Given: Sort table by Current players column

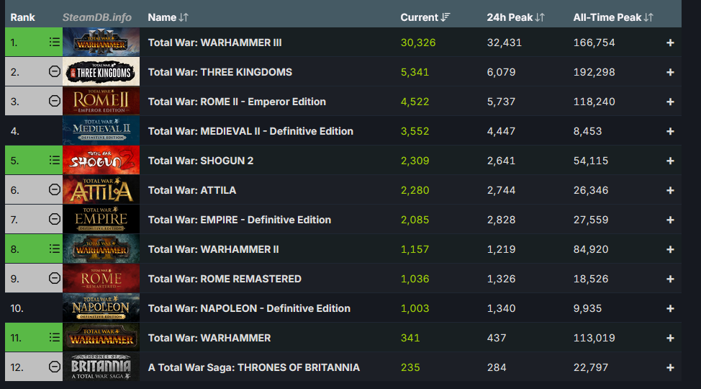Looking at the screenshot, I should 425,17.
